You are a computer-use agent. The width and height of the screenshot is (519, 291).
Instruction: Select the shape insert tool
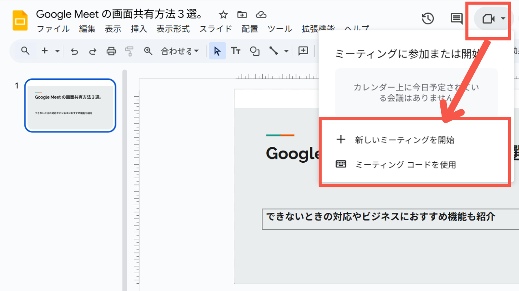pos(255,51)
